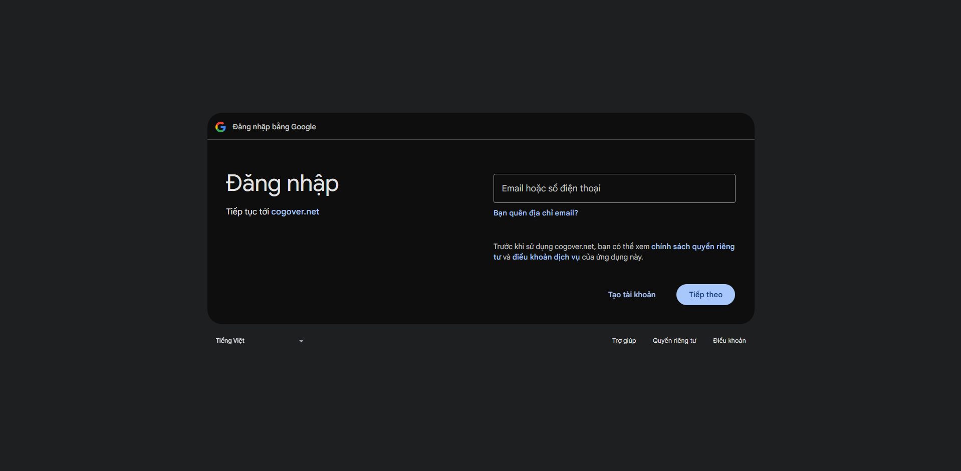Click the "Đăng nhập bằng Google" header text

(274, 127)
